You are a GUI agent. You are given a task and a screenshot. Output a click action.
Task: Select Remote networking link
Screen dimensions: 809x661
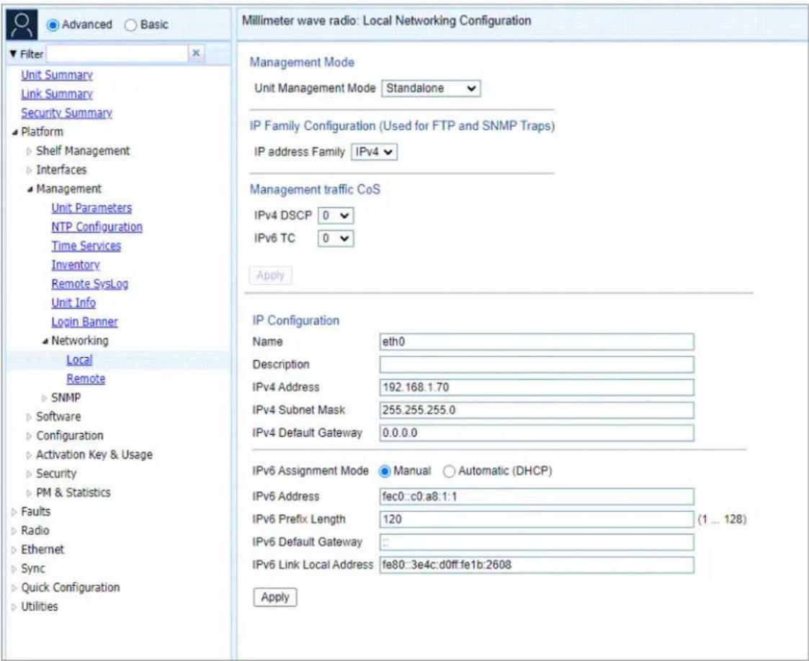[86, 379]
